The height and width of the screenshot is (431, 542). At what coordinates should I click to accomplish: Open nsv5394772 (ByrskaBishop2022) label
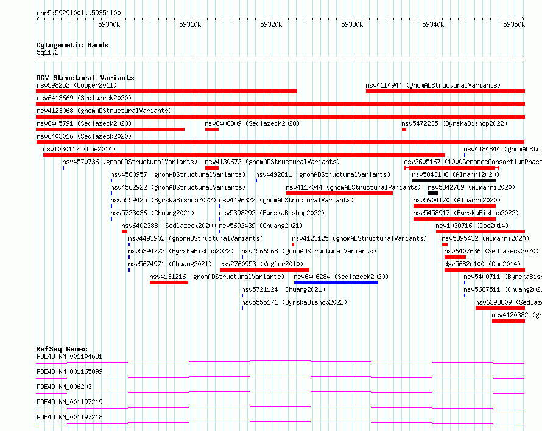click(181, 251)
